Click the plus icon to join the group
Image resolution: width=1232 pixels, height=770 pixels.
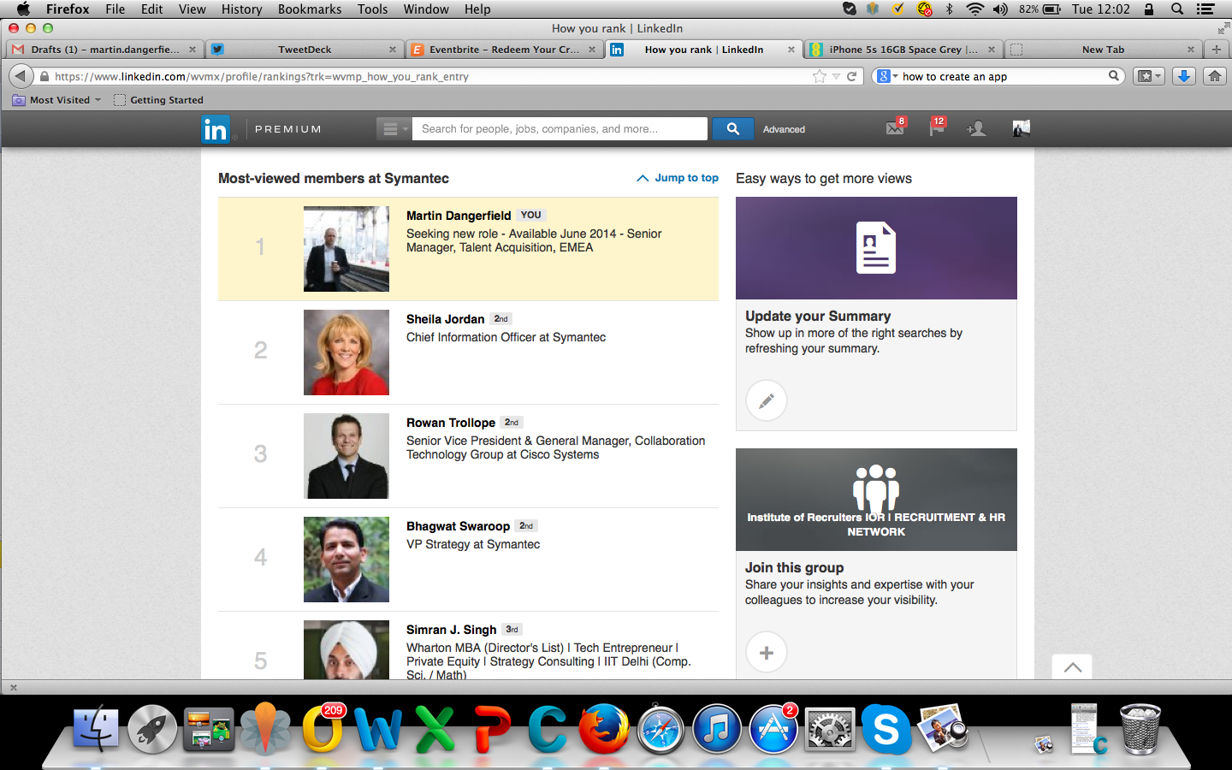click(x=767, y=653)
